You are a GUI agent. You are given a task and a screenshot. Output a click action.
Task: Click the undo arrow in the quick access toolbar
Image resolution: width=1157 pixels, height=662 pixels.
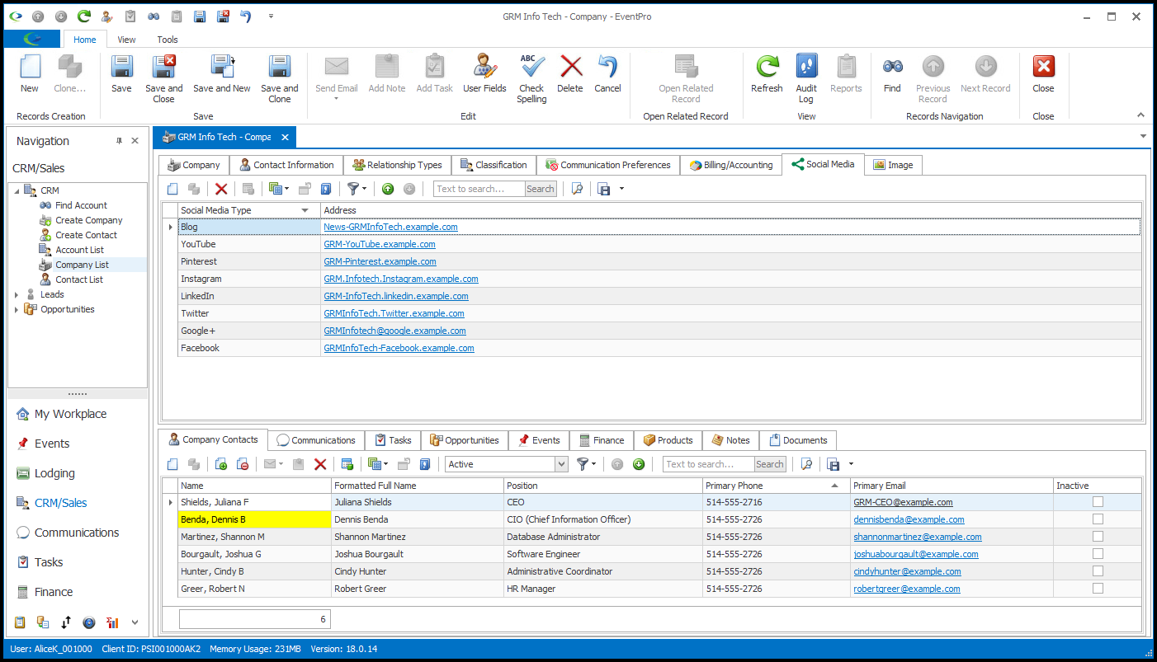tap(245, 16)
